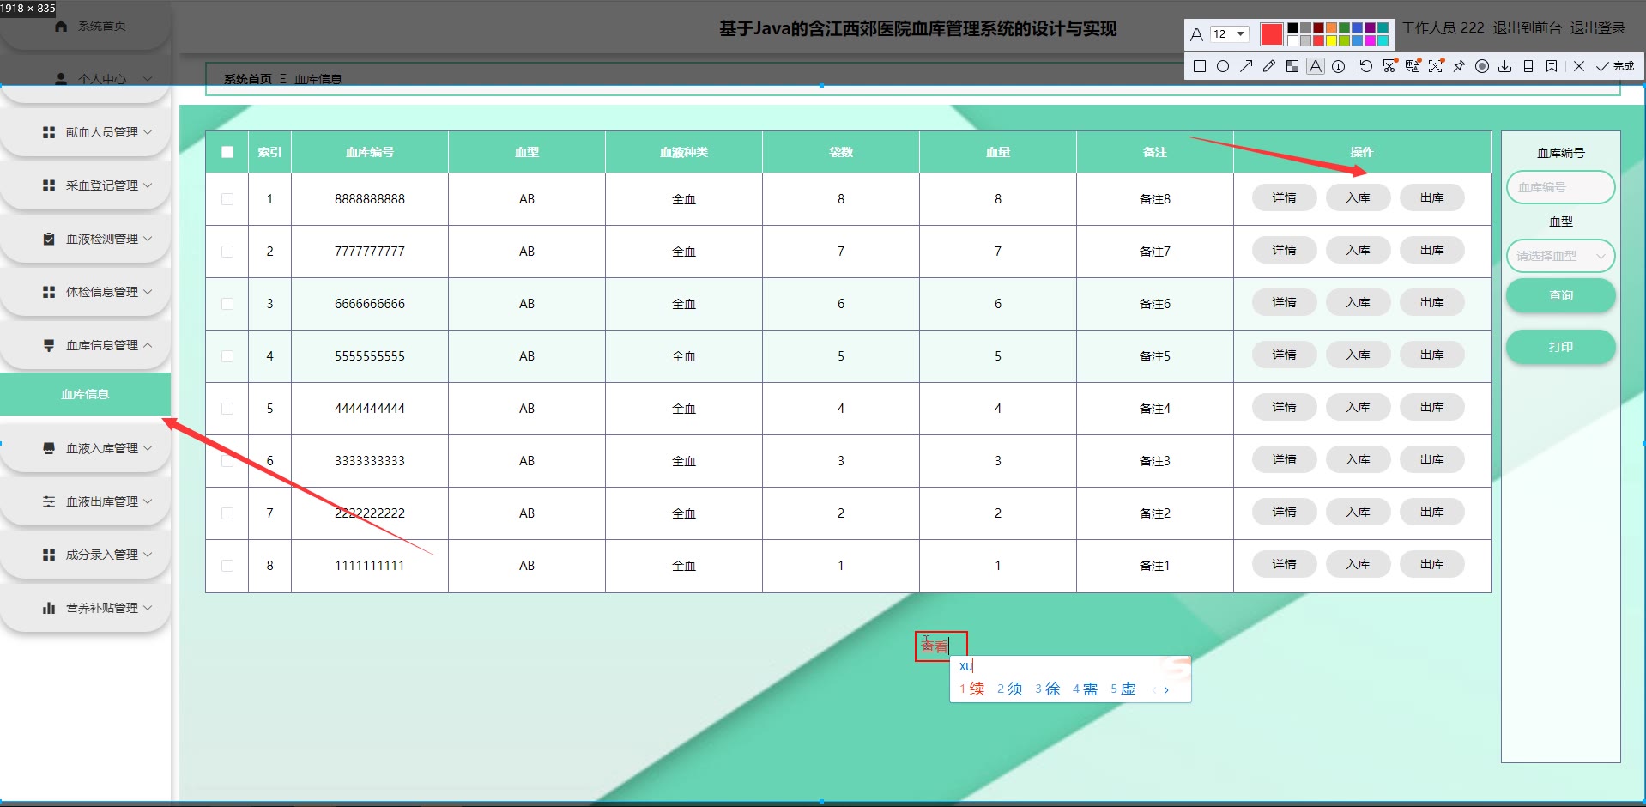Check the box for row 6666666666
The image size is (1646, 807).
tap(227, 304)
